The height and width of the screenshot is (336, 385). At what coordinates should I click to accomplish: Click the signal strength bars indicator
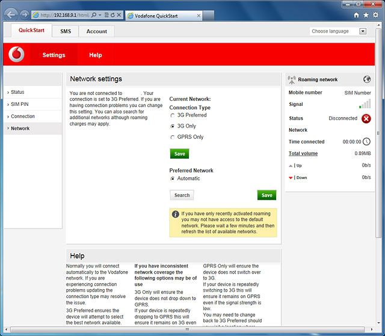click(x=365, y=104)
